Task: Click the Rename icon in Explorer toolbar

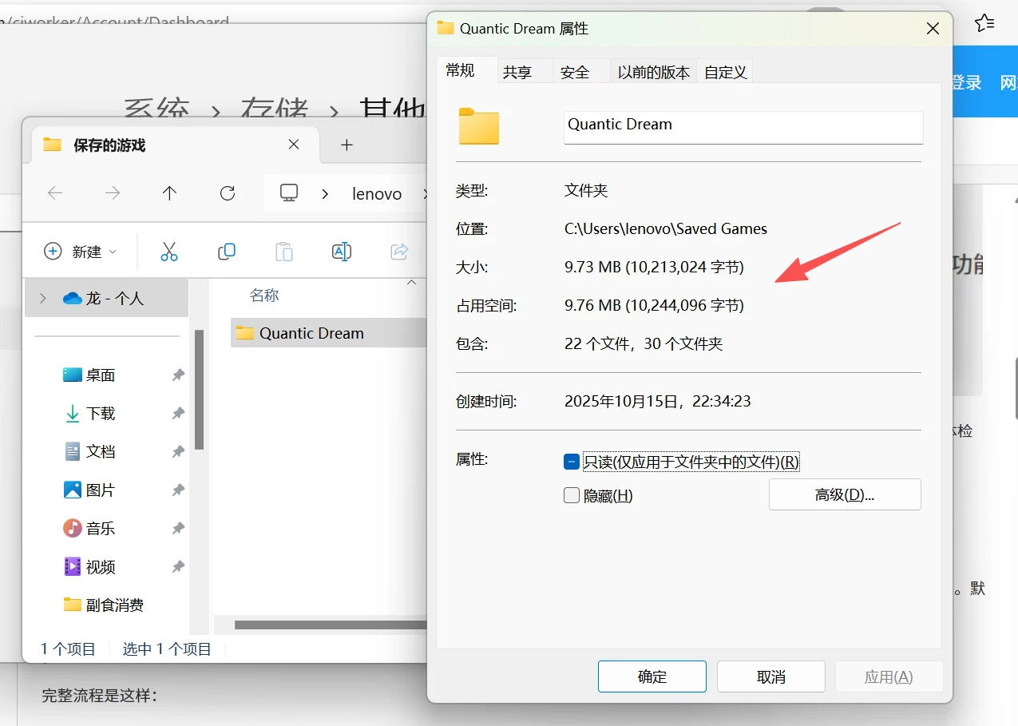Action: (342, 252)
